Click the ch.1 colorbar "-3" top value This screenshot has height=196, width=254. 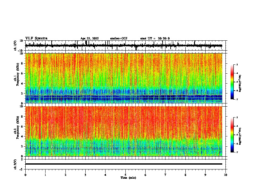coord(237,65)
